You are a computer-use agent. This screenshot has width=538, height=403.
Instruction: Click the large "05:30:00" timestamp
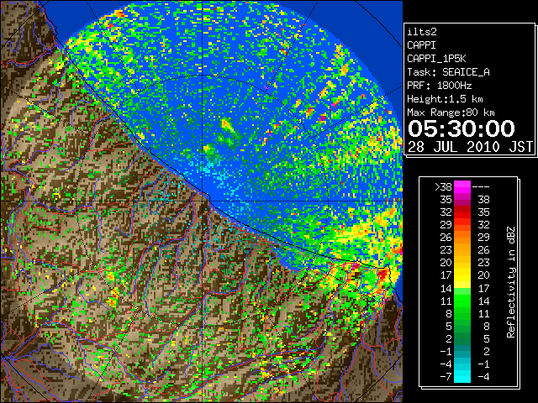coord(462,128)
